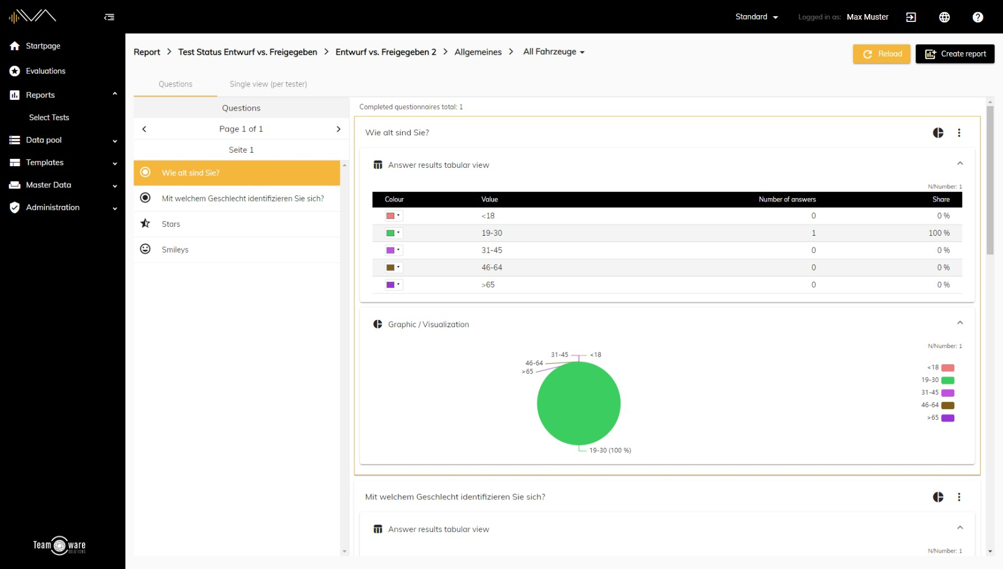Click the Stars question star icon

(x=145, y=223)
